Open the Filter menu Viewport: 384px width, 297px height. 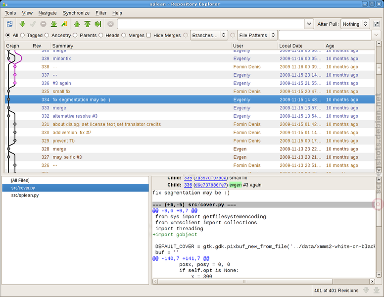101,13
